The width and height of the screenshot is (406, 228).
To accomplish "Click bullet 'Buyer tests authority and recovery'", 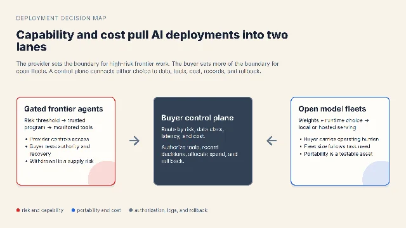I will point(60,150).
